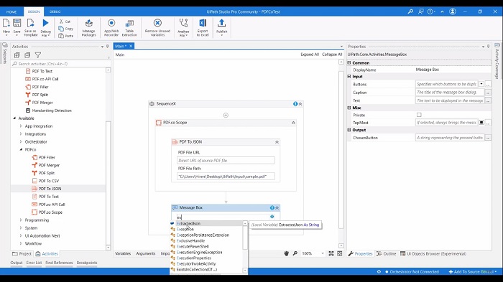503x282 pixels.
Task: Click the Publish icon
Action: 221,23
